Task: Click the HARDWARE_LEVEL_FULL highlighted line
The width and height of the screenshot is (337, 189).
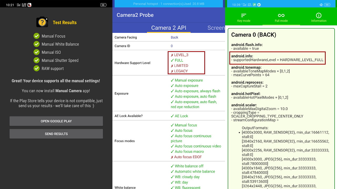Action: coord(277,60)
